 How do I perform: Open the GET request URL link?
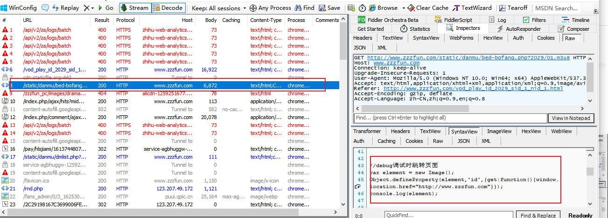click(x=468, y=57)
